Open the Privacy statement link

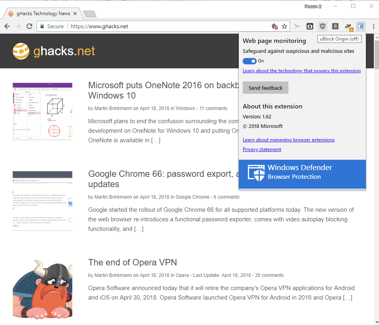tap(261, 149)
